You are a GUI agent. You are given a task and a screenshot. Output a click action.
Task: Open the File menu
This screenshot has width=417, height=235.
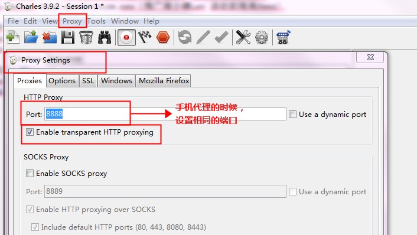tap(13, 21)
